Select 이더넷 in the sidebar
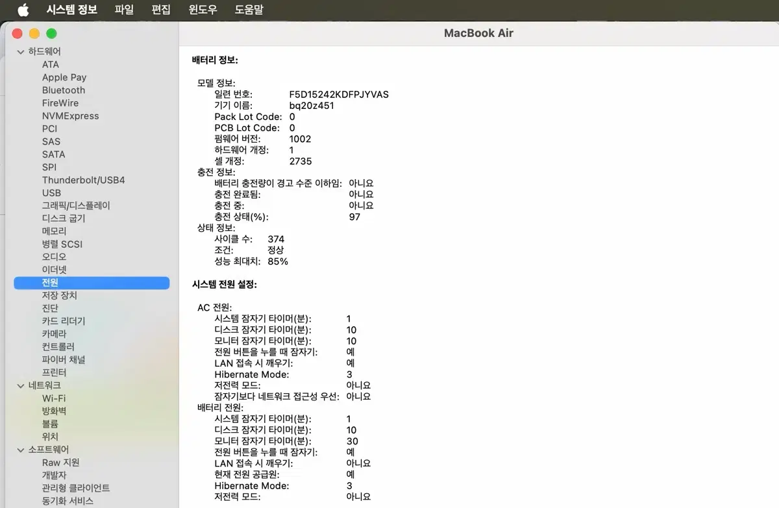The height and width of the screenshot is (508, 779). pyautogui.click(x=55, y=270)
